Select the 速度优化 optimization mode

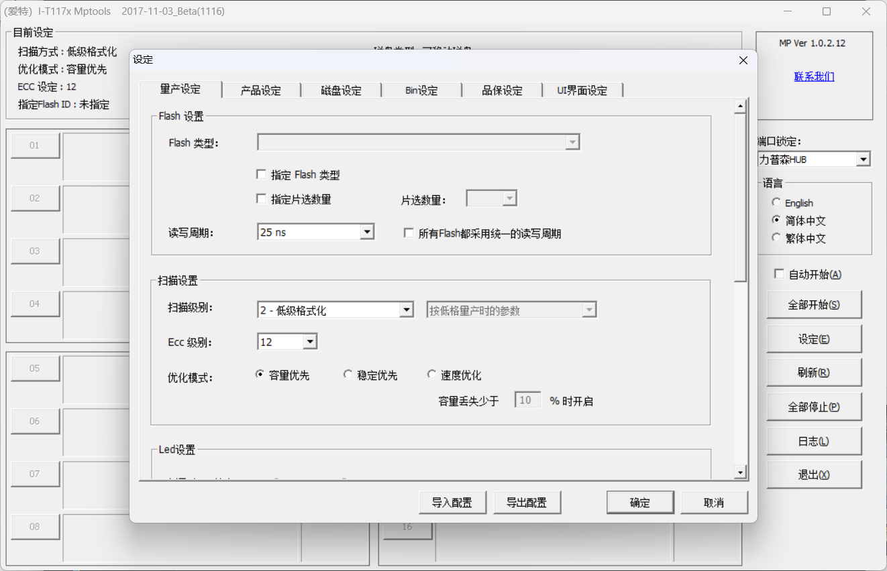point(432,375)
